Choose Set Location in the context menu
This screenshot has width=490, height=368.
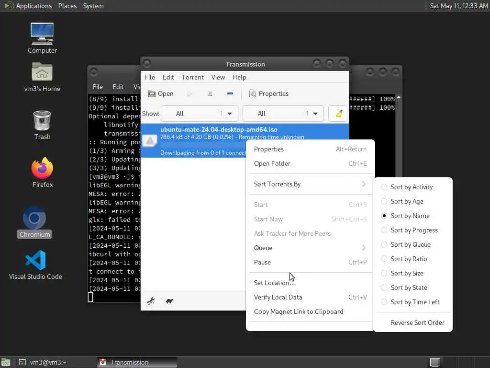310,283
